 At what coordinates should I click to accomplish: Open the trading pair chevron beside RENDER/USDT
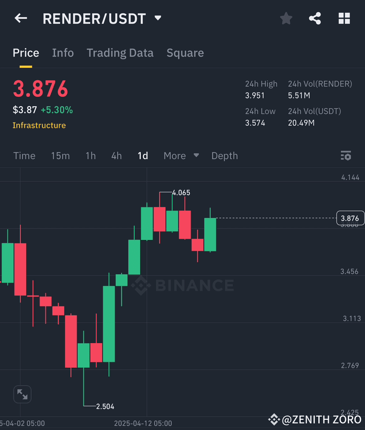tap(157, 18)
